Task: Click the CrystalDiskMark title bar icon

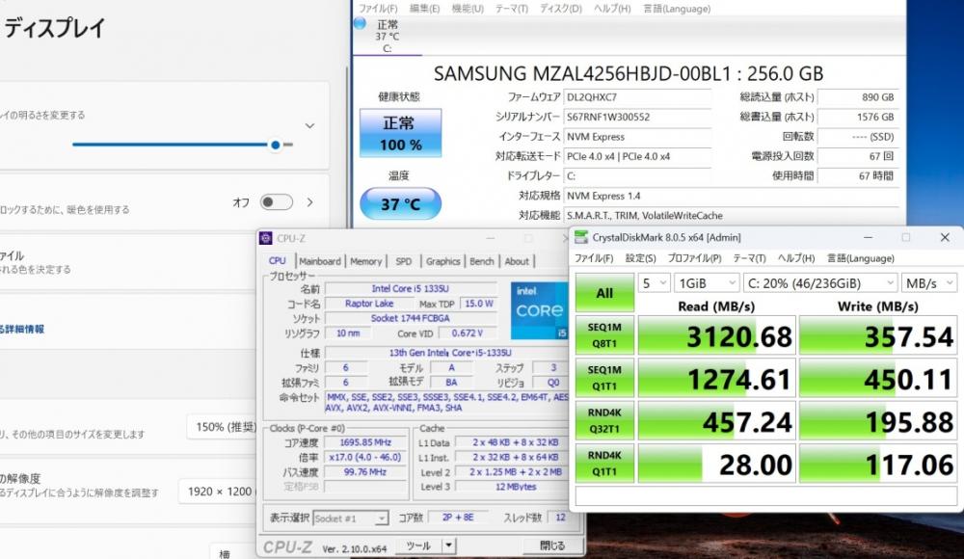Action: (581, 237)
